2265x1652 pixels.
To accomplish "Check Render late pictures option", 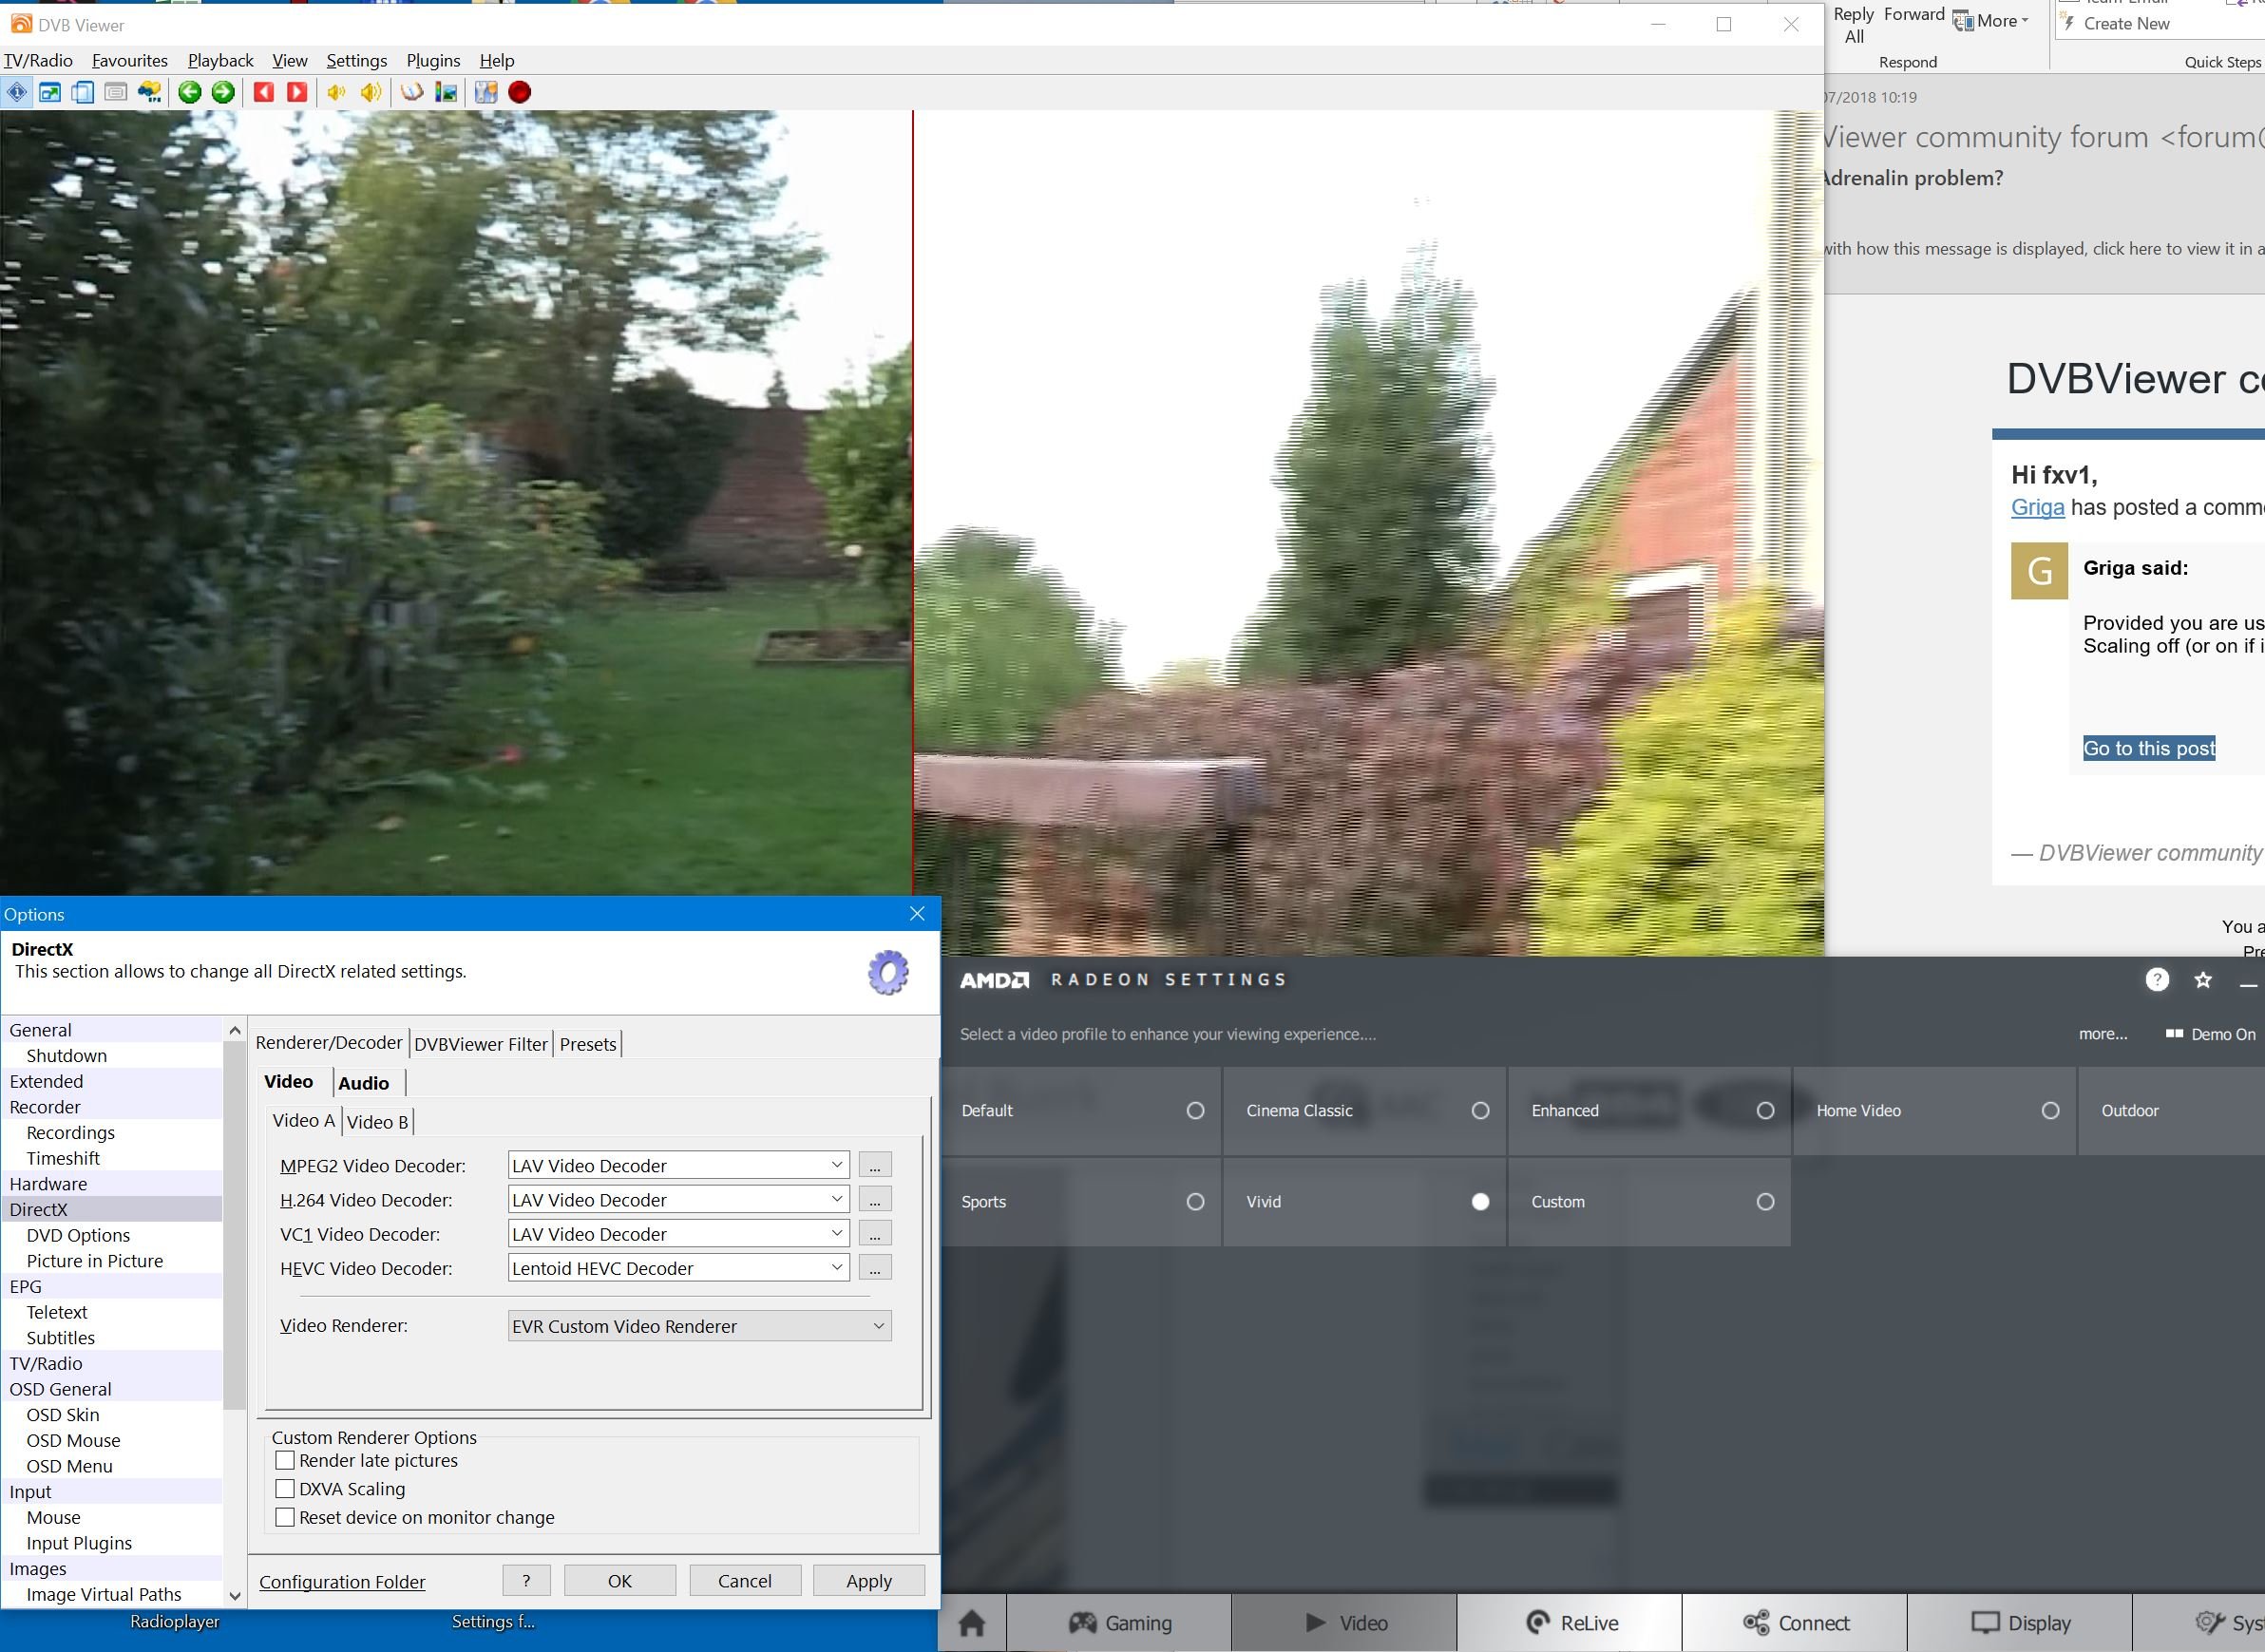I will (x=285, y=1460).
